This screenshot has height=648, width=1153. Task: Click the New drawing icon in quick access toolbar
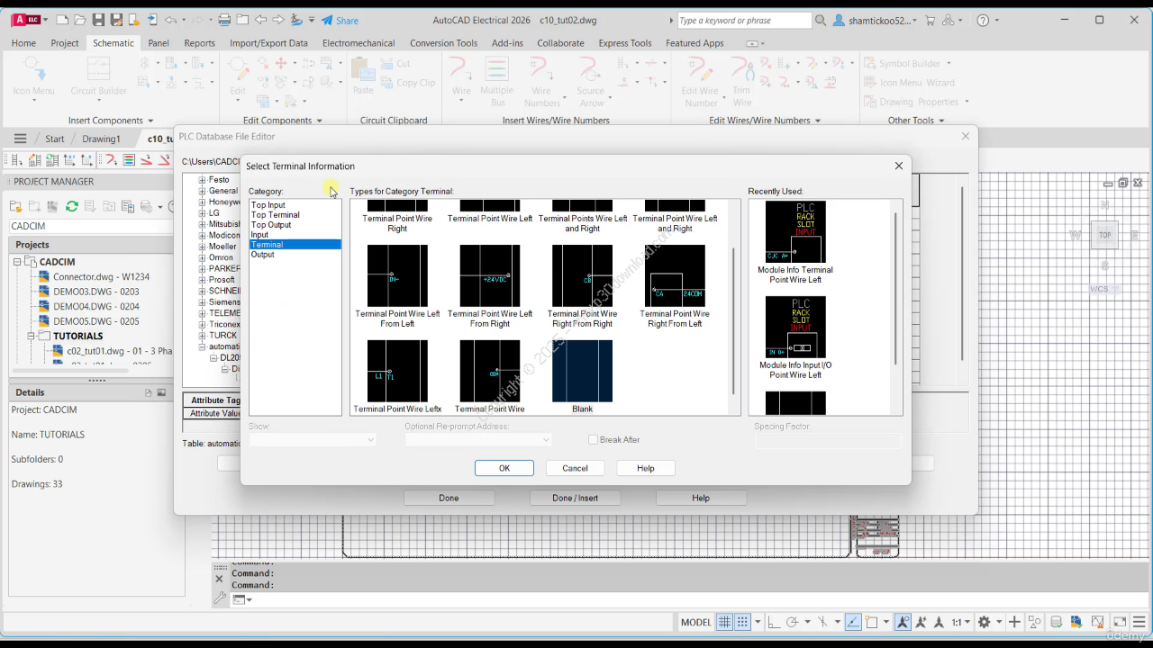pyautogui.click(x=61, y=20)
